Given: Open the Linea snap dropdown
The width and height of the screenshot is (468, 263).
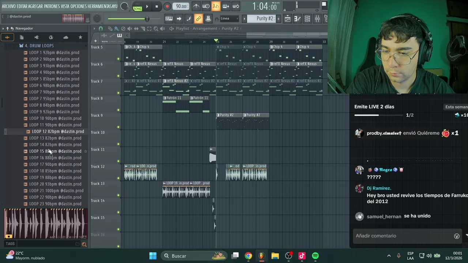Looking at the screenshot, I should point(229,19).
